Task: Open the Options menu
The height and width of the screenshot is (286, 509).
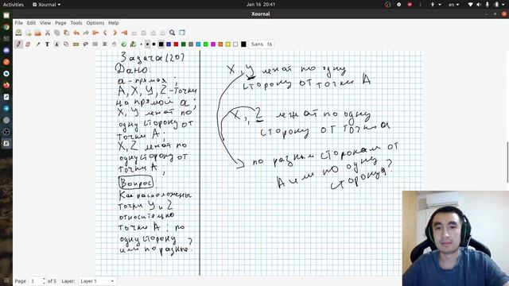Action: [x=95, y=23]
